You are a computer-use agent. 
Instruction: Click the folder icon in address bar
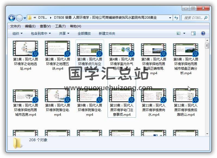point(30,18)
